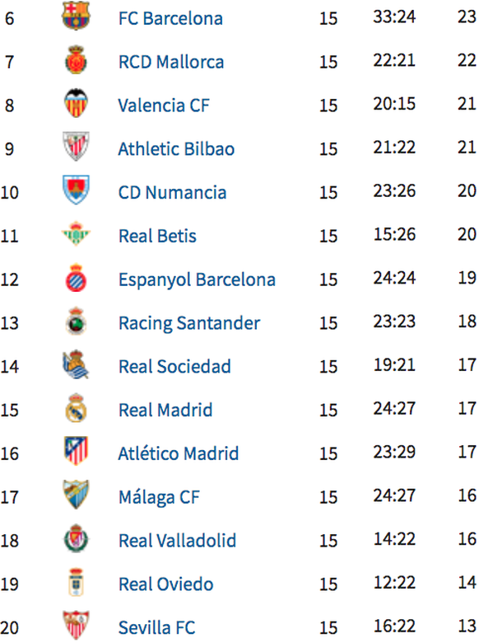Image resolution: width=479 pixels, height=643 pixels.
Task: Open the FC Barcelona team link
Action: 170,18
